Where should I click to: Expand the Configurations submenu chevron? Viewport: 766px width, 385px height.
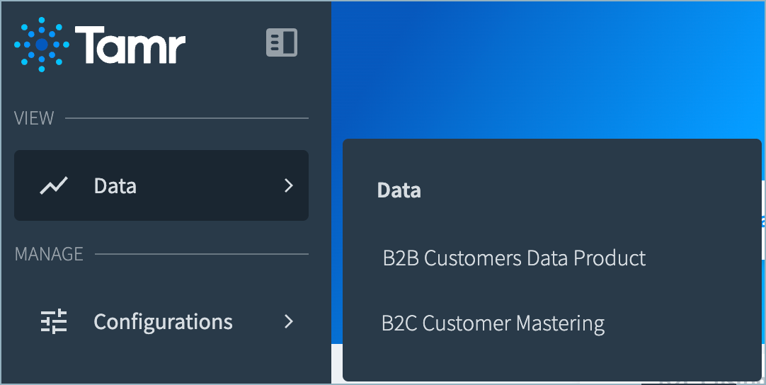pyautogui.click(x=289, y=321)
